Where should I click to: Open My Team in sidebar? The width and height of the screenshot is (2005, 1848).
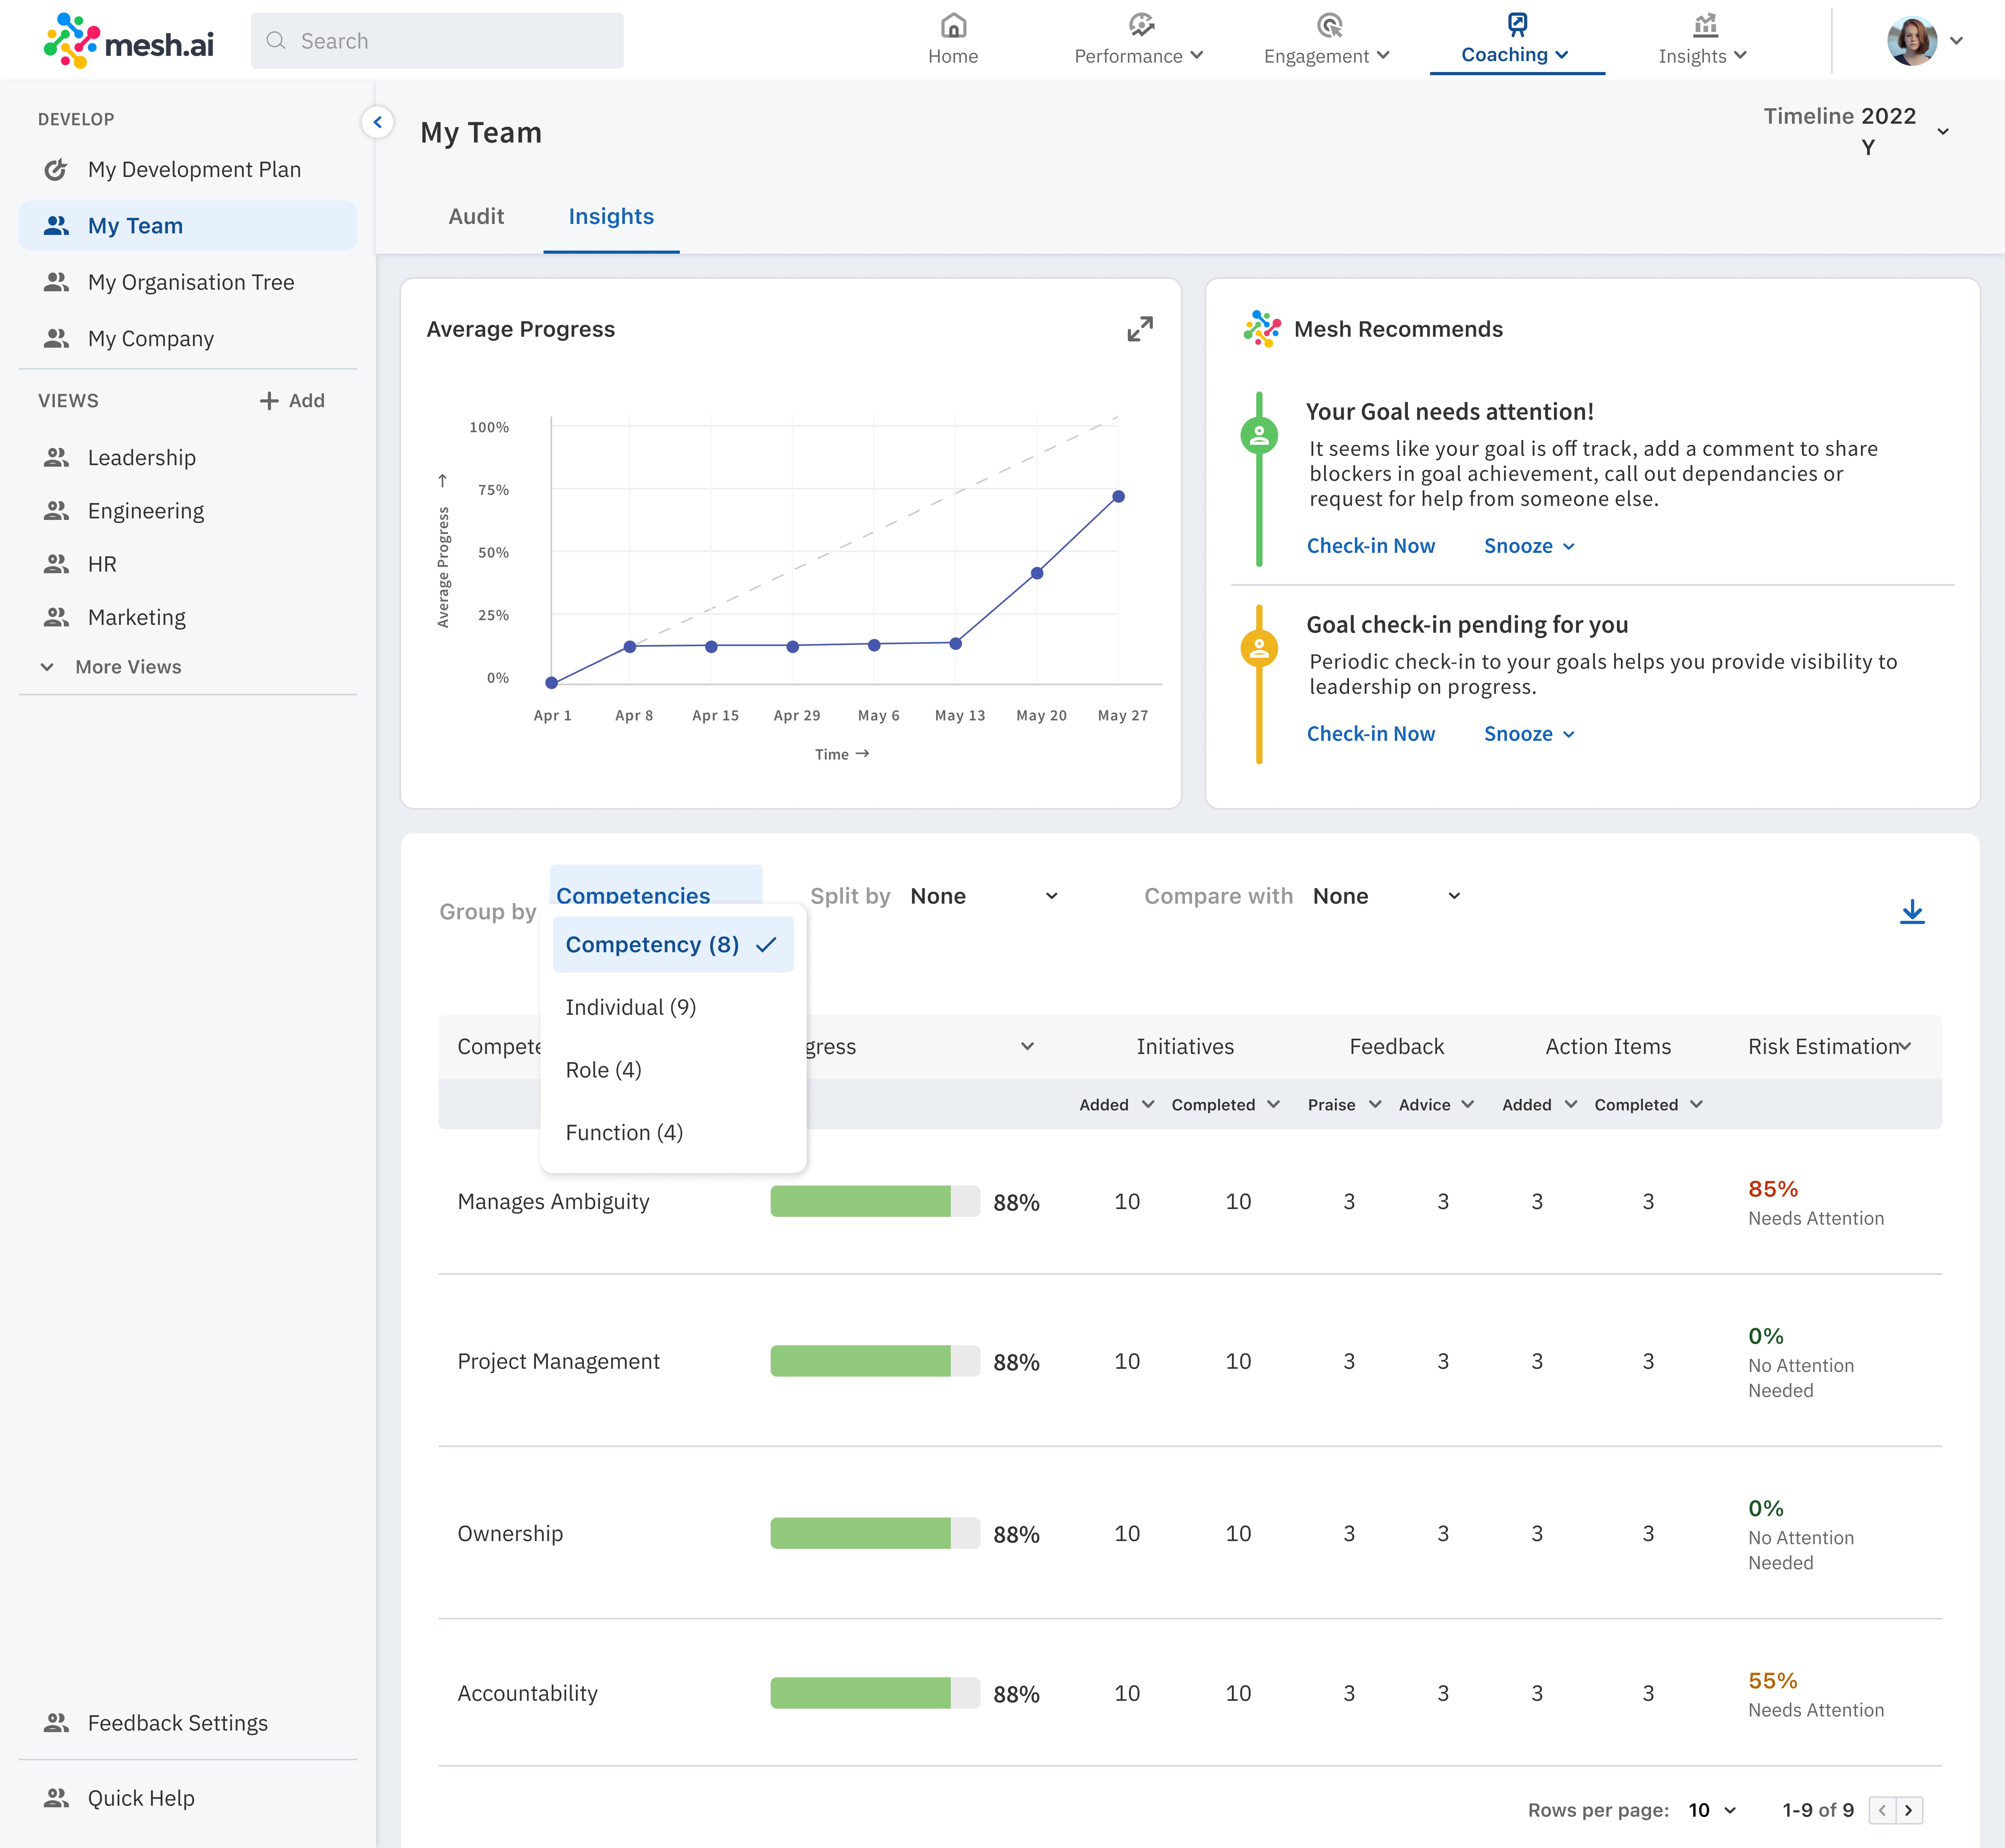point(188,226)
